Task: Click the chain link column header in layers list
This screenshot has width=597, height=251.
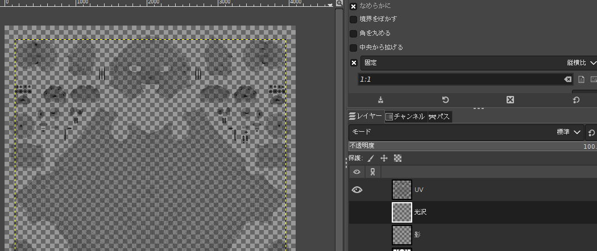Action: [373, 172]
